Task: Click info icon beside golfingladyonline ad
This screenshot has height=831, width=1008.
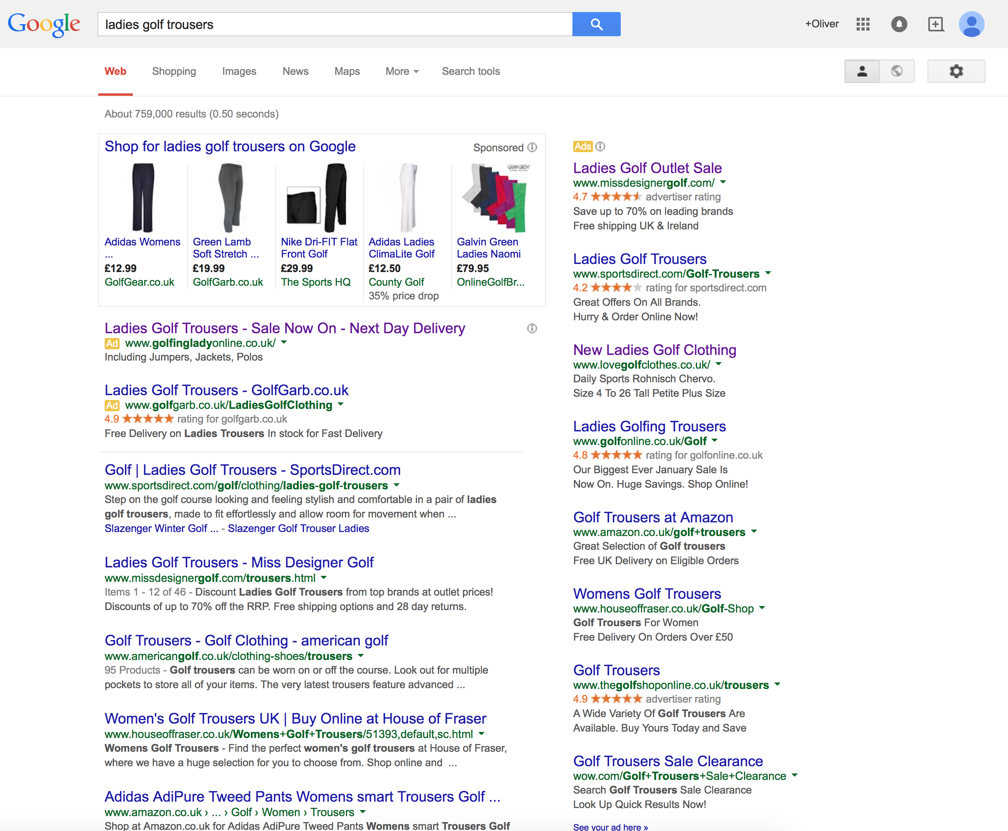Action: coord(532,328)
